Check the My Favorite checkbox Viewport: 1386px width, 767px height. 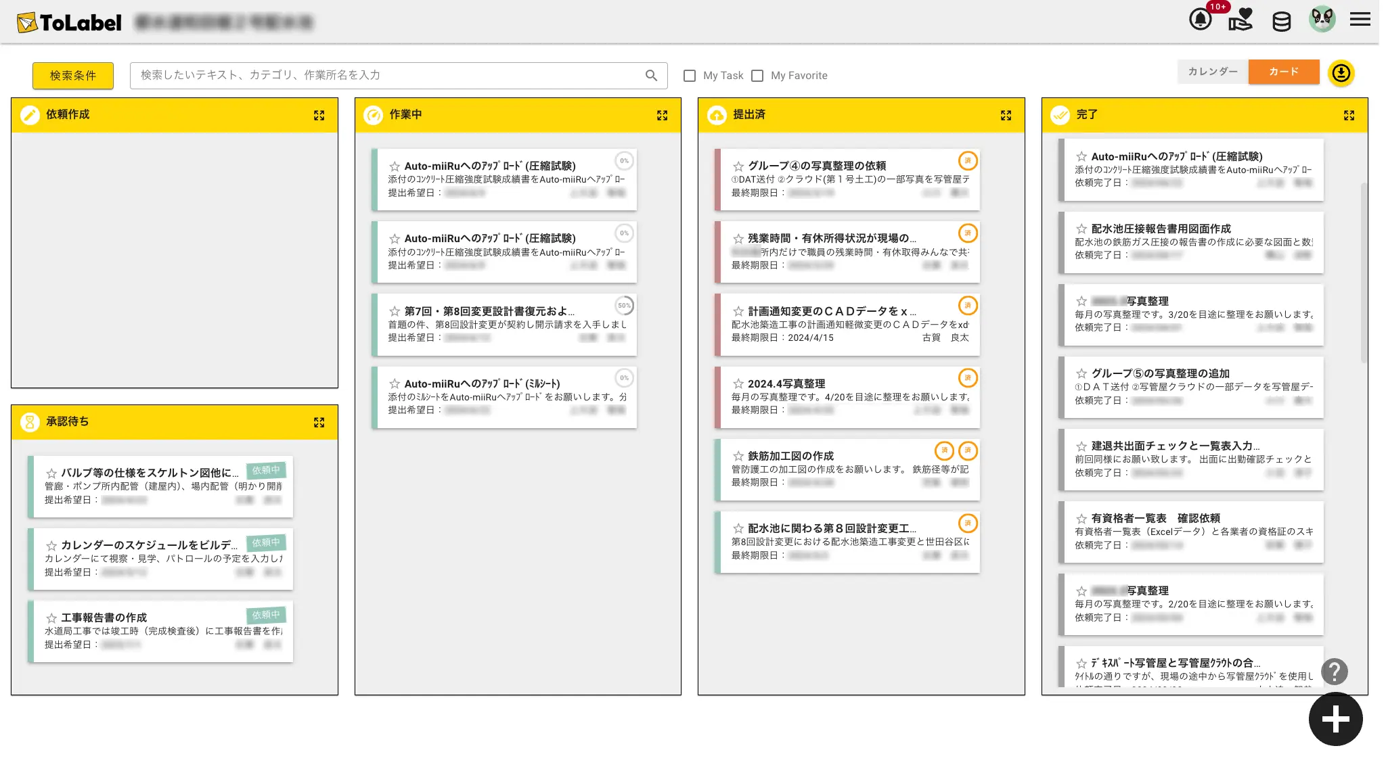pos(757,75)
